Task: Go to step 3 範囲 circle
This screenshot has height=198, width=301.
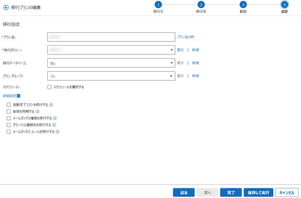Action: tap(243, 5)
